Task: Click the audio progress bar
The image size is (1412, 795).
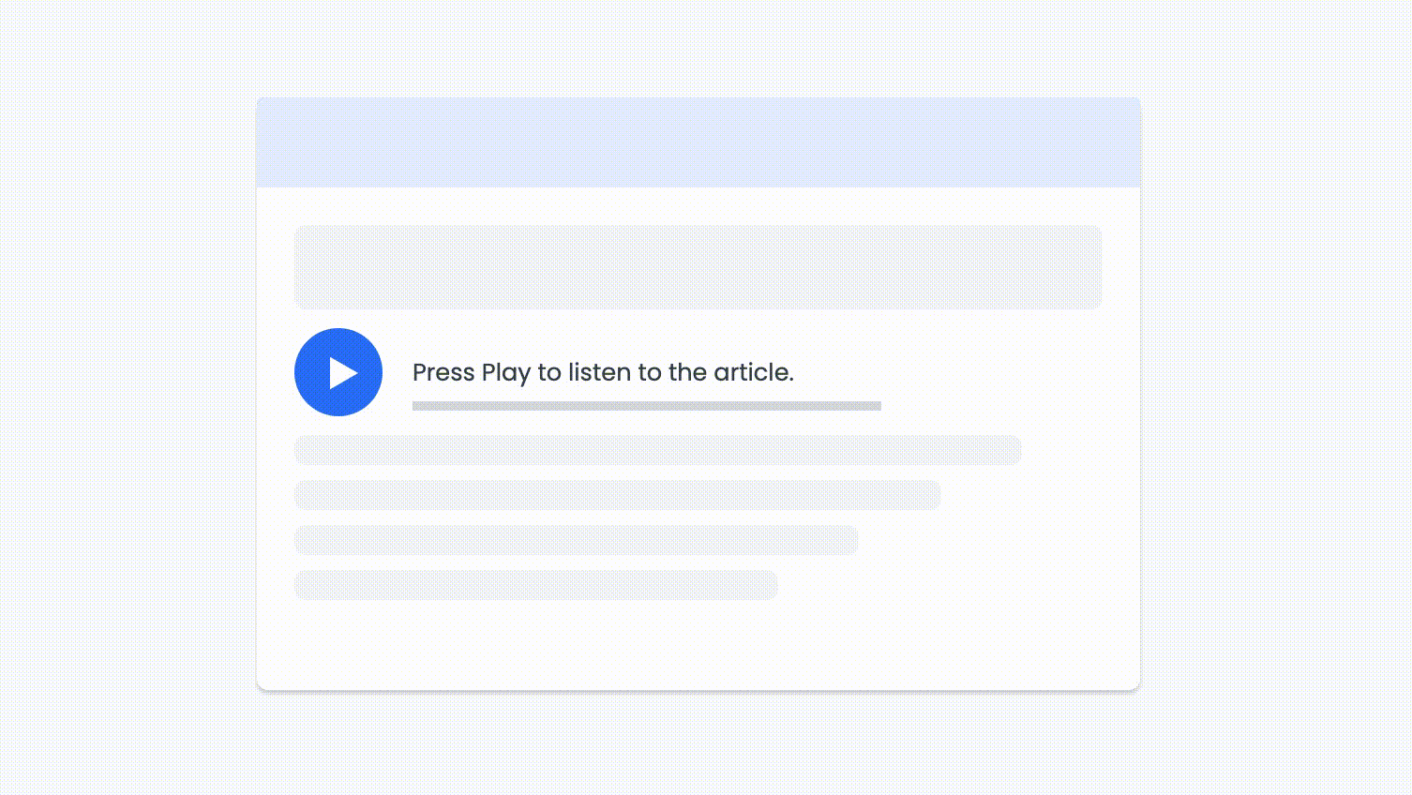Action: (x=647, y=406)
